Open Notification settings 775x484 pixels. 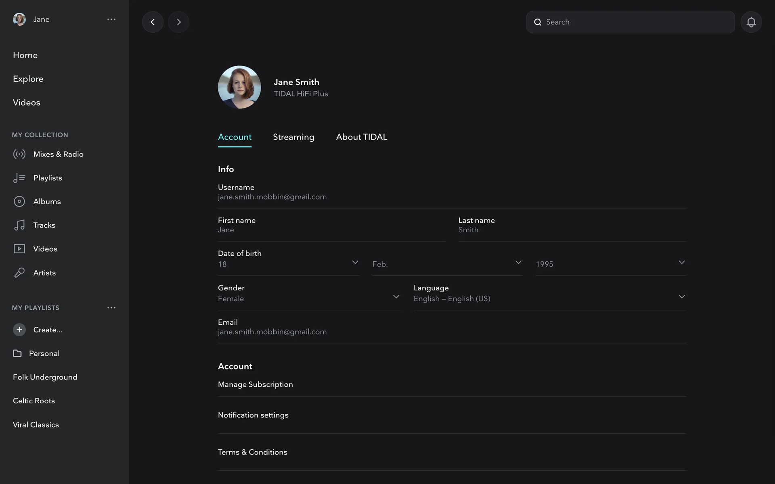[253, 415]
